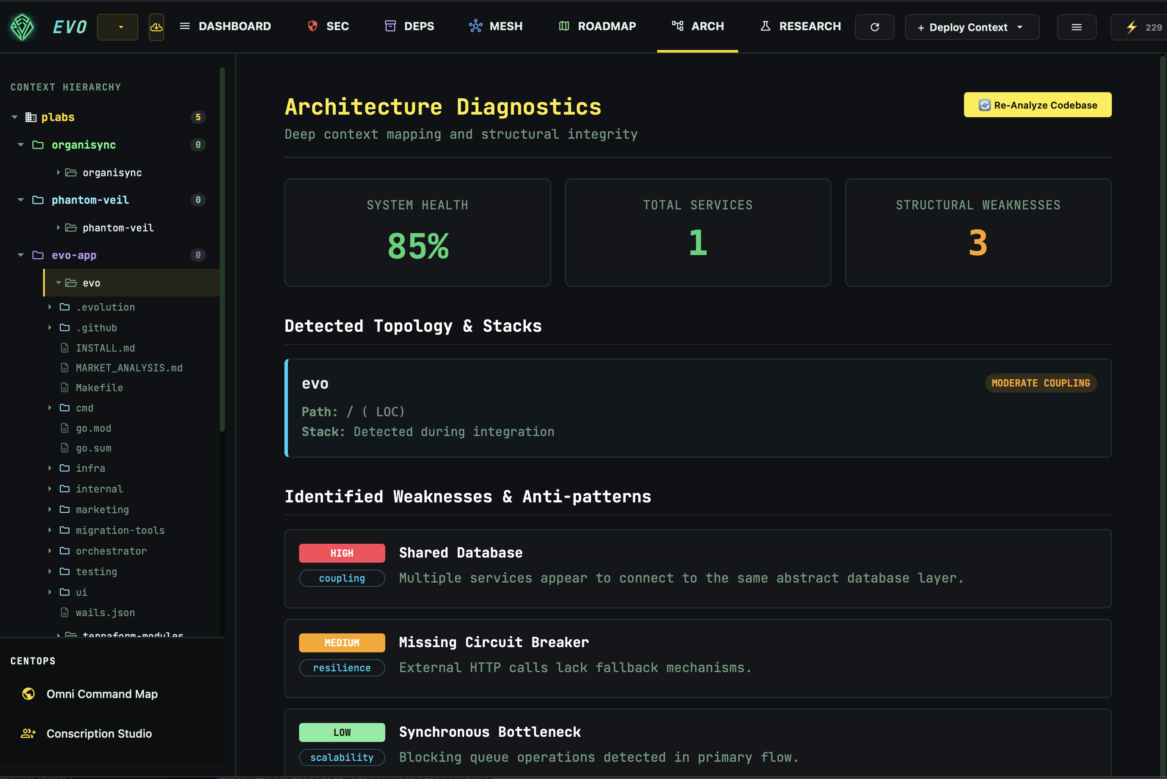The height and width of the screenshot is (779, 1167).
Task: Expand the nested phantom-veil subfolder
Action: [x=58, y=227]
